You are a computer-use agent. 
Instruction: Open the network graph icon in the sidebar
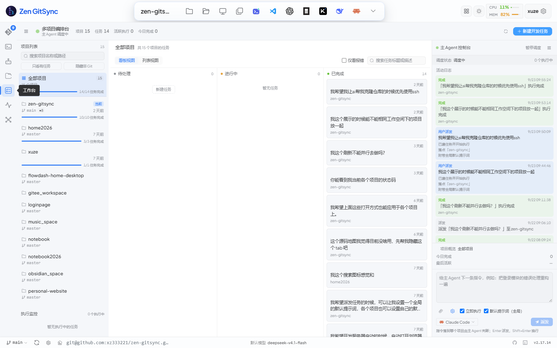[x=9, y=120]
